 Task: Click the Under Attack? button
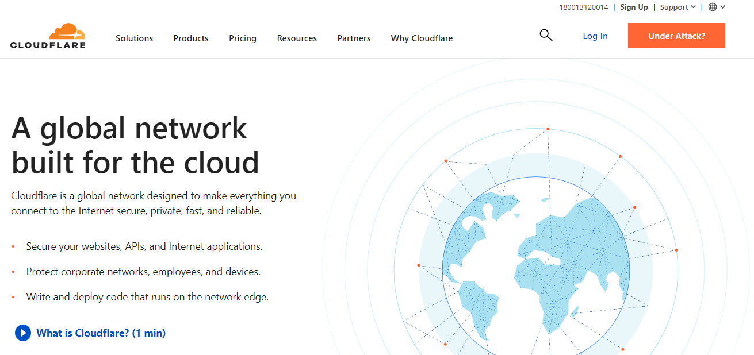click(x=676, y=36)
